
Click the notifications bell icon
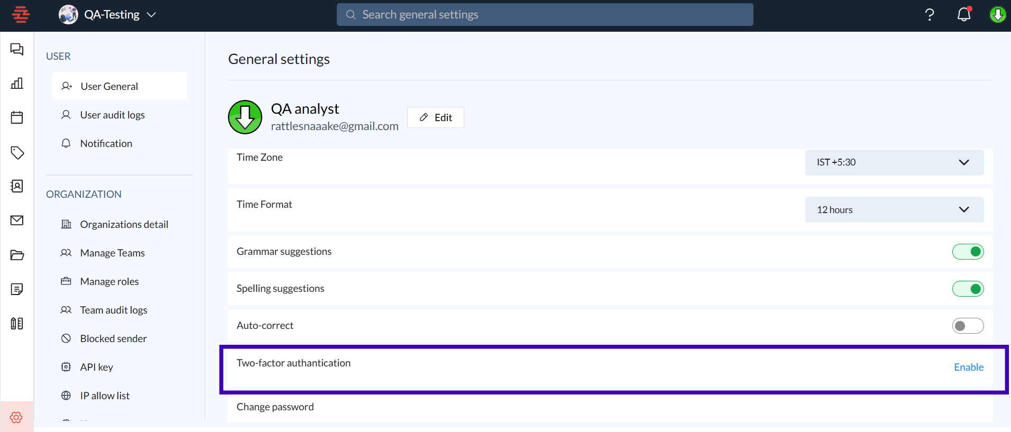point(964,14)
